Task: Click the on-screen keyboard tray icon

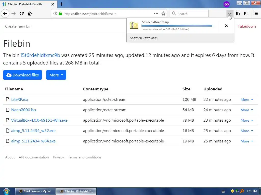Action: [223, 191]
